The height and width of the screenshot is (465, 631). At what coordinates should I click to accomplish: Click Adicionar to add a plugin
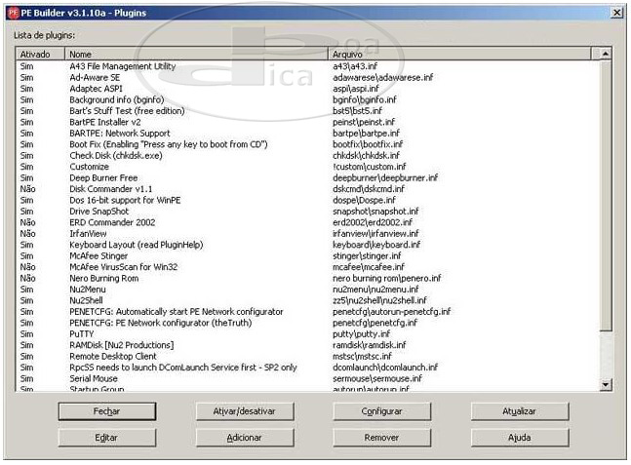tap(244, 438)
